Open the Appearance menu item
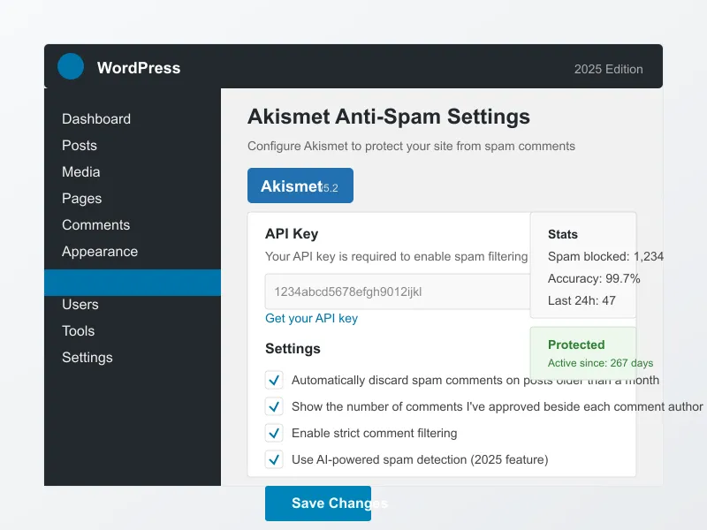This screenshot has width=707, height=530. [100, 252]
